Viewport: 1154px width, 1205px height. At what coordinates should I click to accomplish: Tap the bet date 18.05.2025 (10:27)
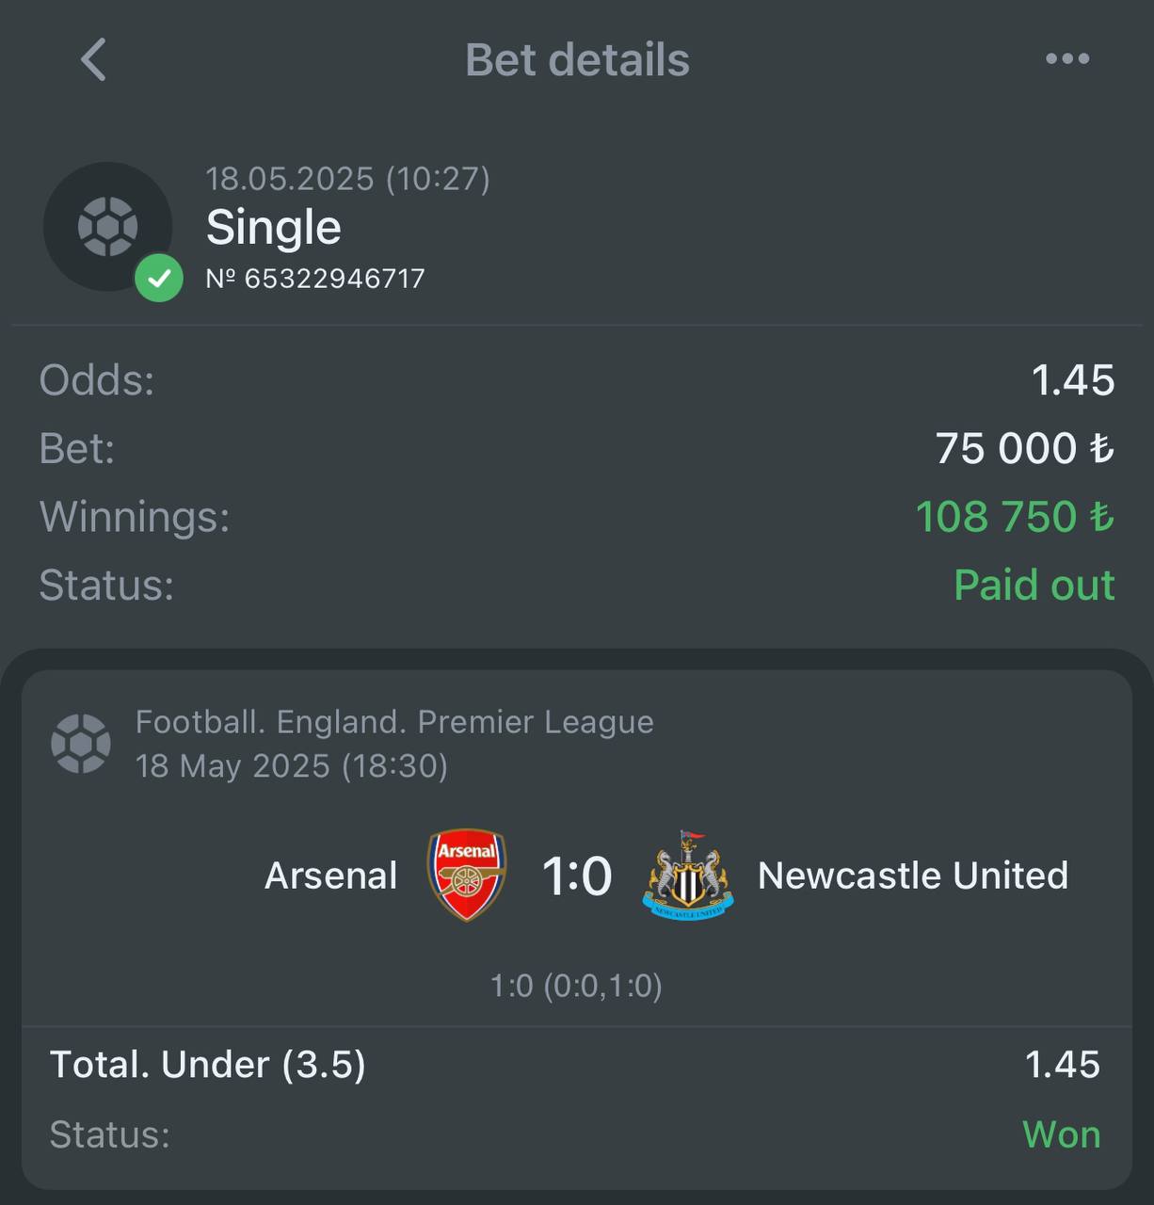(x=348, y=179)
